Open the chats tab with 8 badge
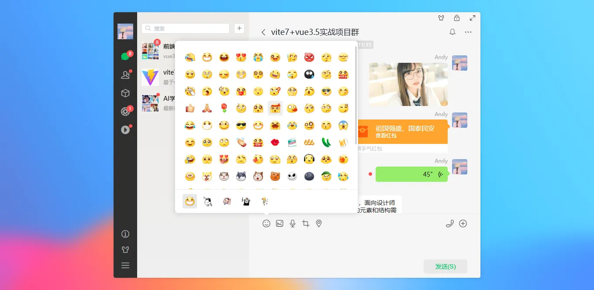Screen dimensions: 594x290 click(x=125, y=56)
